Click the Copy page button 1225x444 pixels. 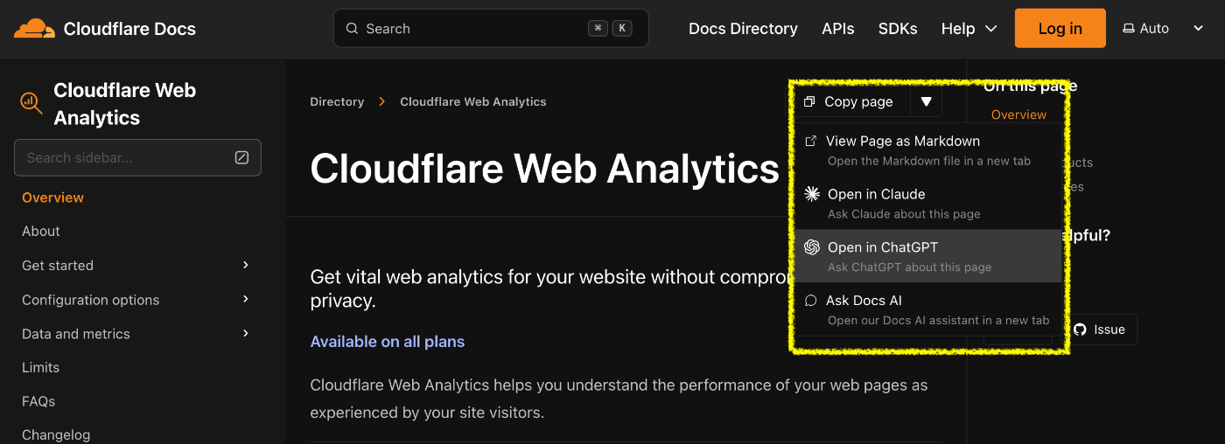[x=852, y=102]
